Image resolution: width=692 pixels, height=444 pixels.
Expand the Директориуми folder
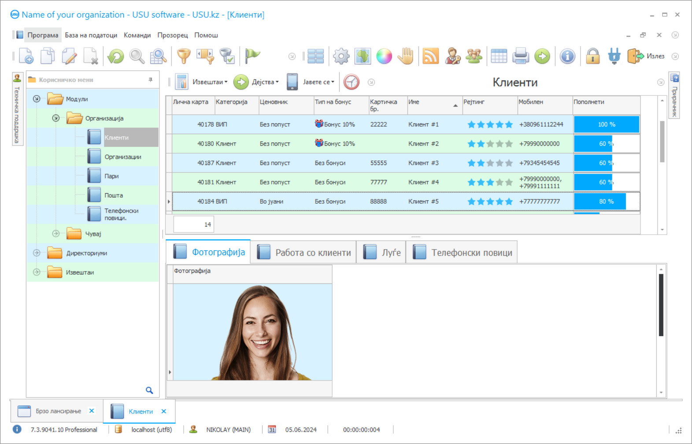point(37,253)
